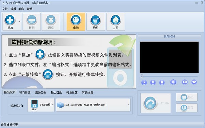This screenshot has width=205, height=128.
Task: Switch to the 转换设置 tab
Action: pos(72,93)
